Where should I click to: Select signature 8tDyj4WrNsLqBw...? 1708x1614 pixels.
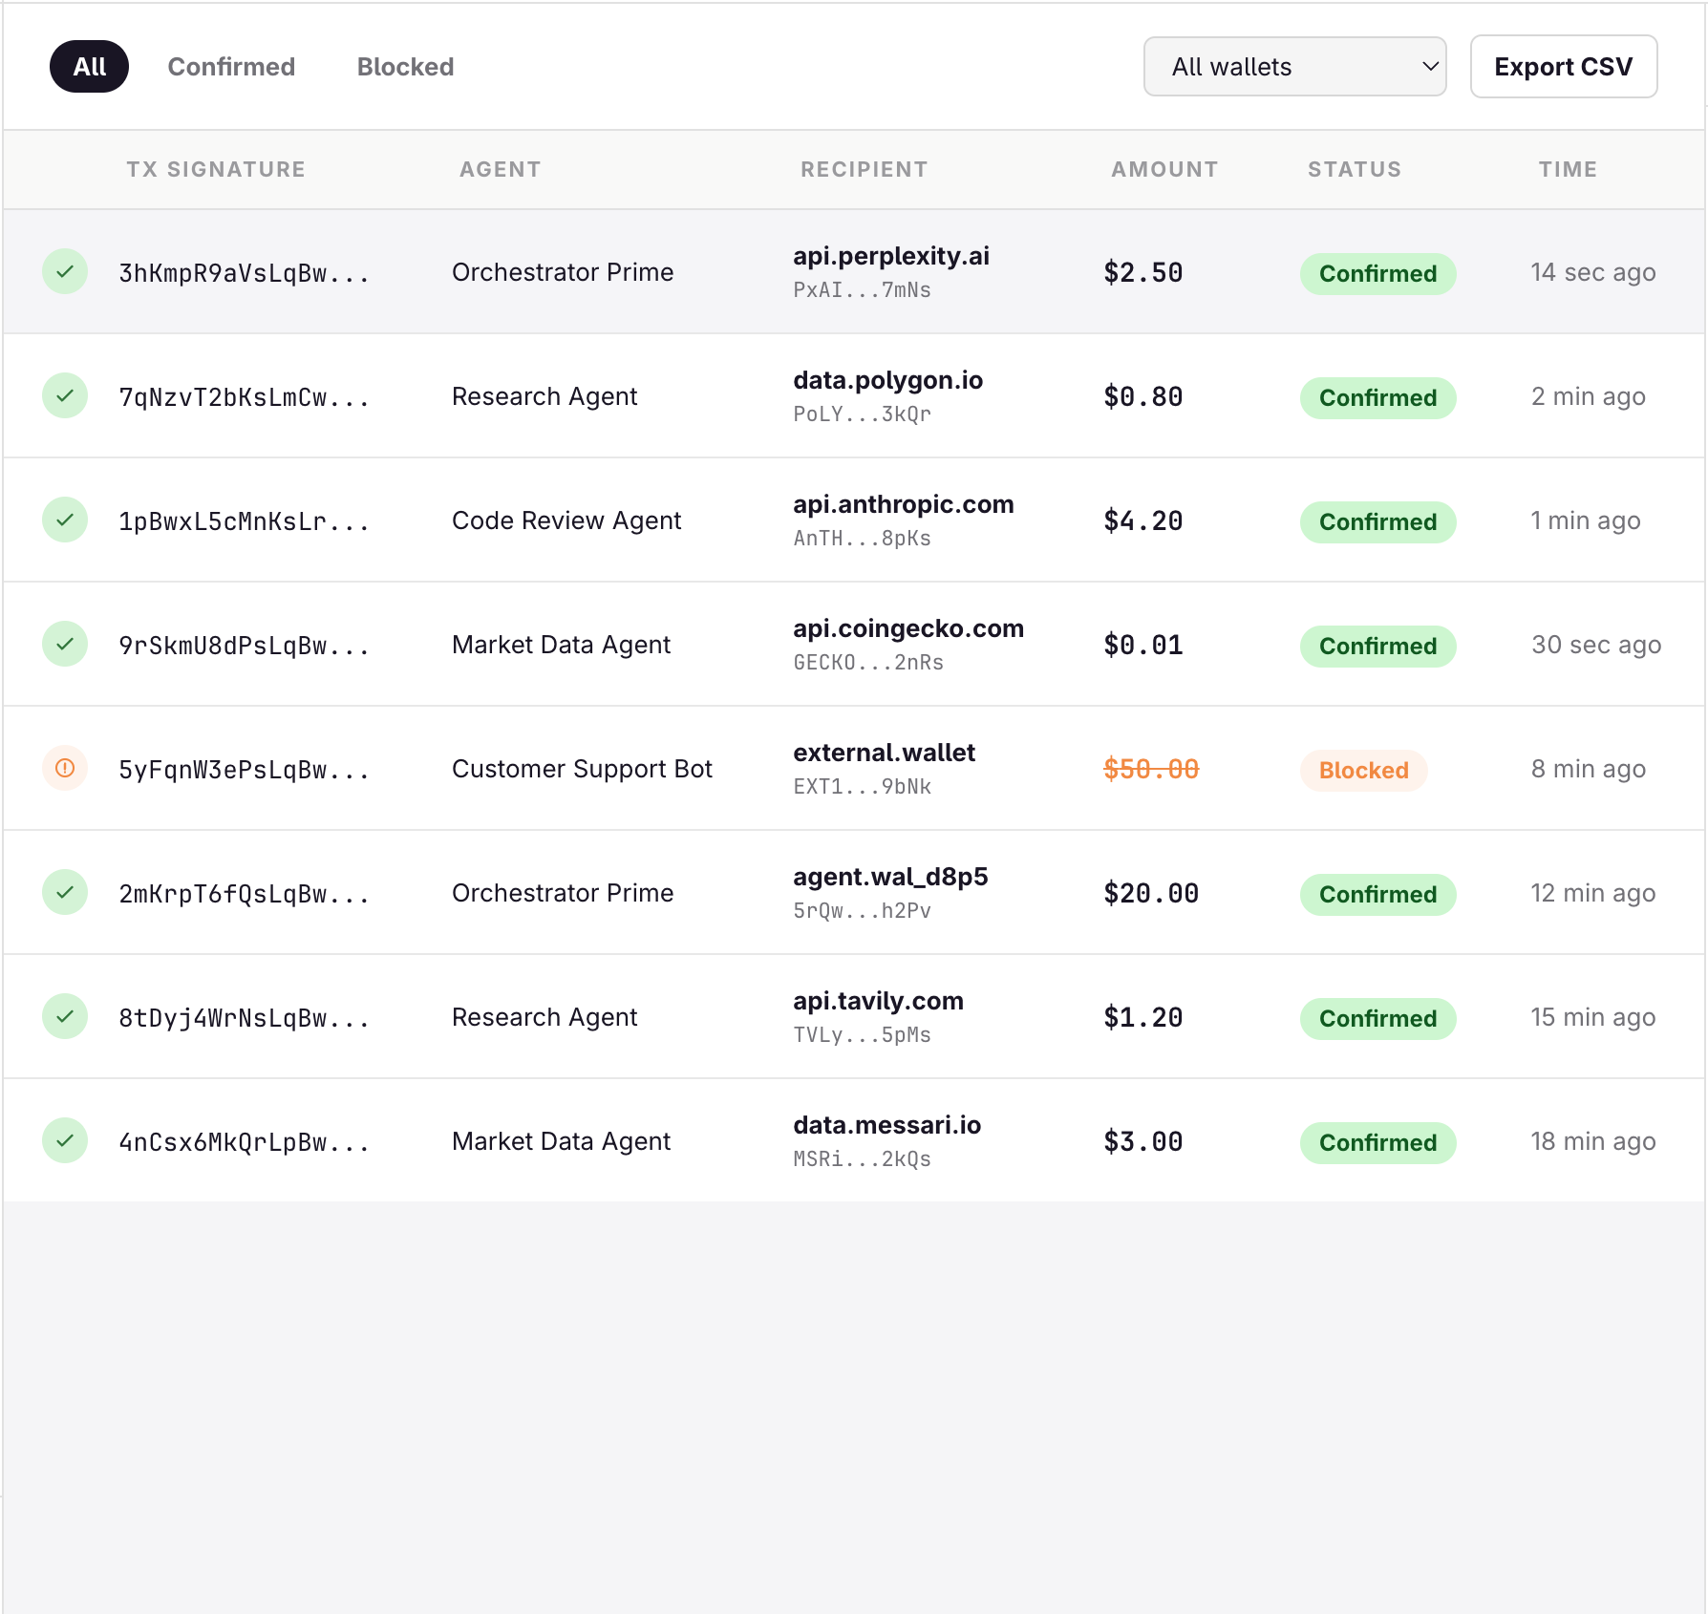[244, 1018]
